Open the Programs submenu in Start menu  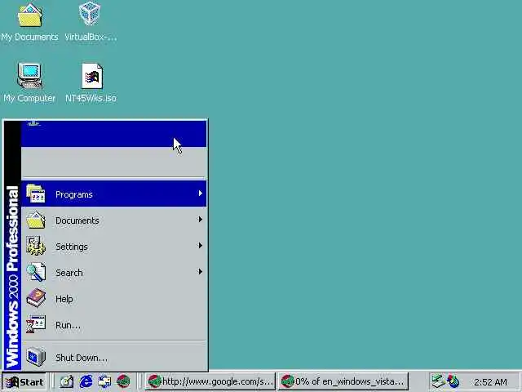coord(114,194)
